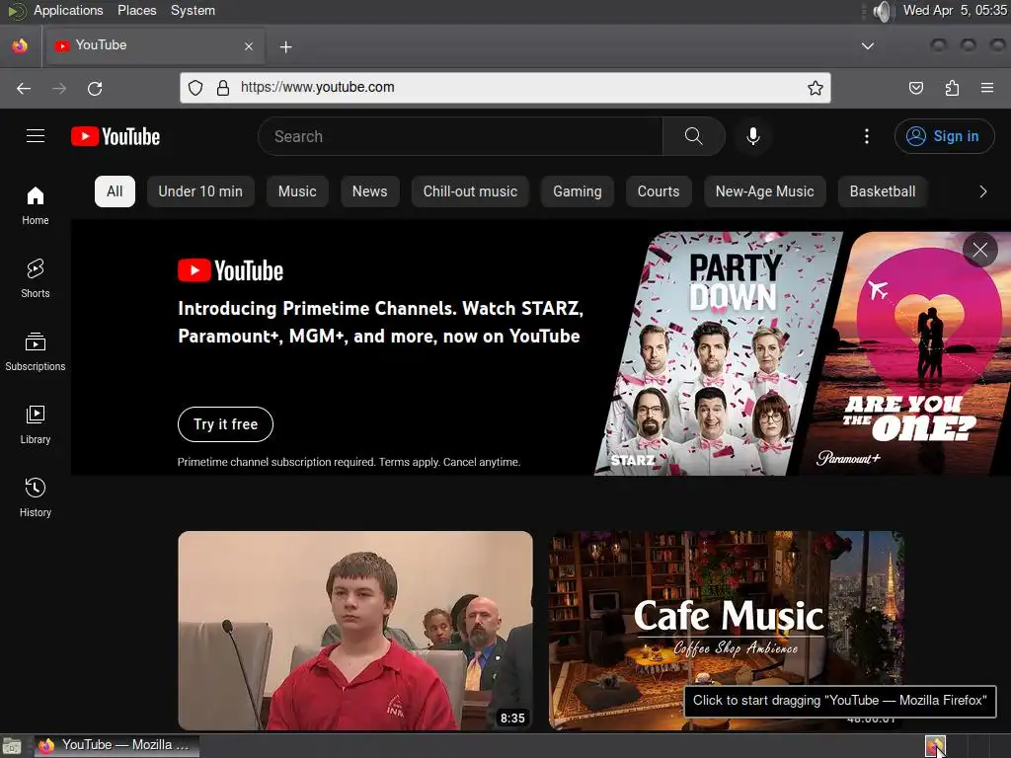The image size is (1011, 758).
Task: Click the volume speaker icon
Action: [882, 11]
